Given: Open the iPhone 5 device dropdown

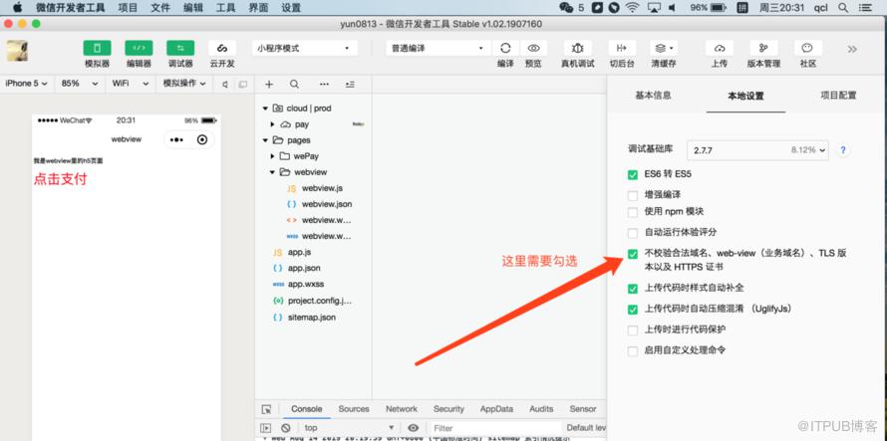Looking at the screenshot, I should coord(26,84).
